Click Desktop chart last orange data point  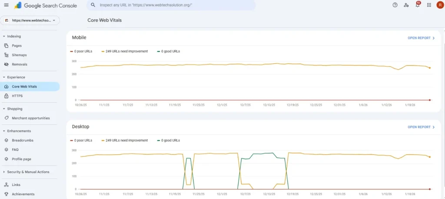coord(430,157)
